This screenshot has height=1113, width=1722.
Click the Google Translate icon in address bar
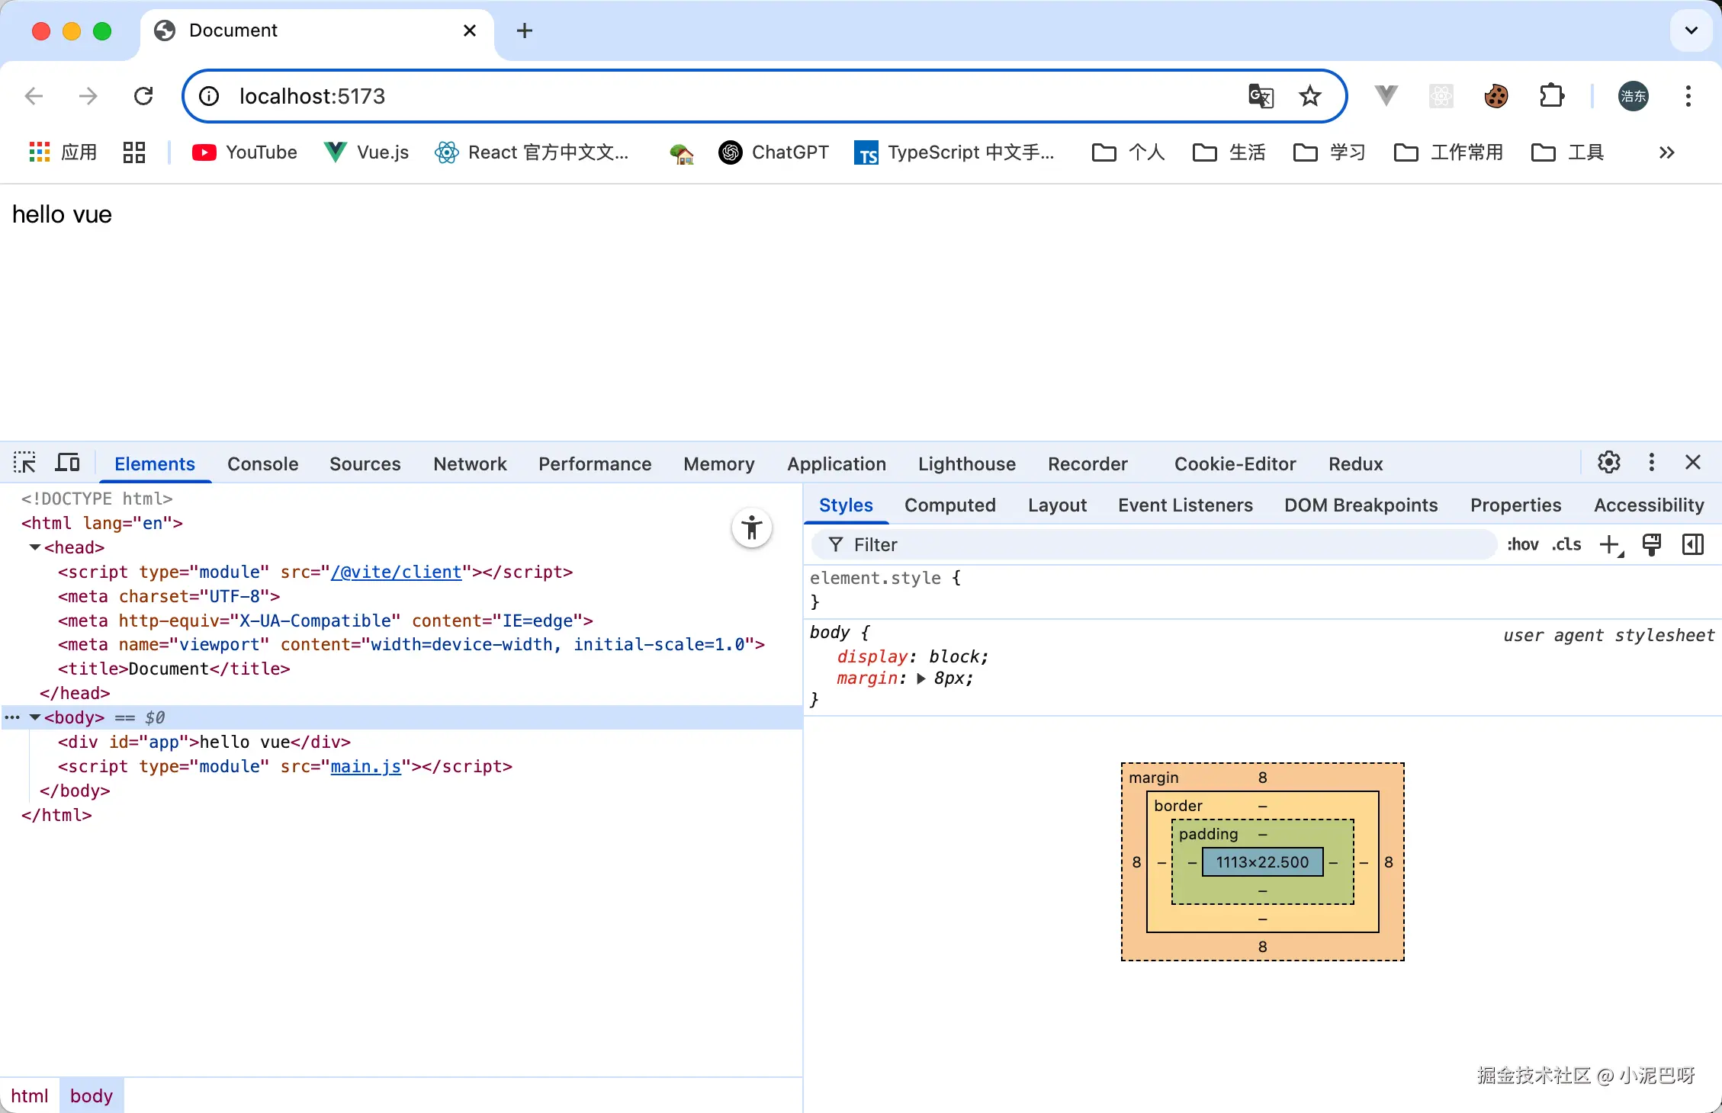tap(1261, 96)
